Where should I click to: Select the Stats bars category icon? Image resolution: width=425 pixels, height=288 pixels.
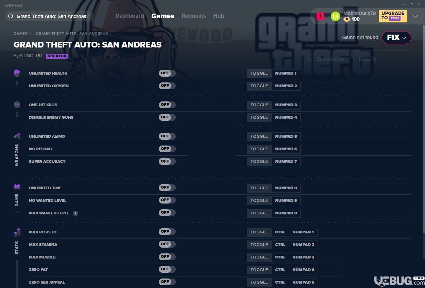(17, 232)
